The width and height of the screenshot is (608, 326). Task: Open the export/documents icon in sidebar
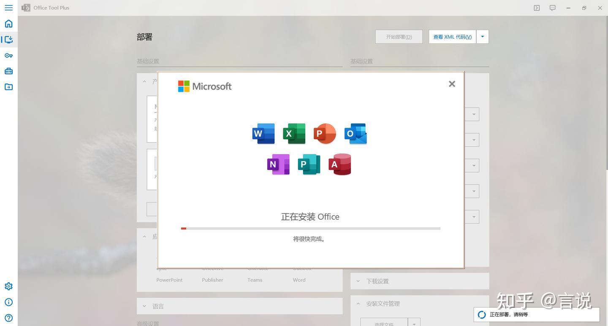(8, 86)
